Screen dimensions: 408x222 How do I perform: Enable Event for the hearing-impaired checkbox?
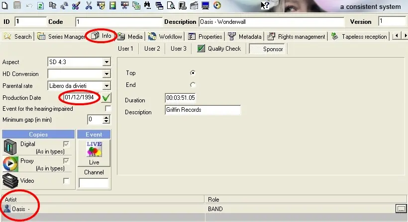pyautogui.click(x=108, y=108)
